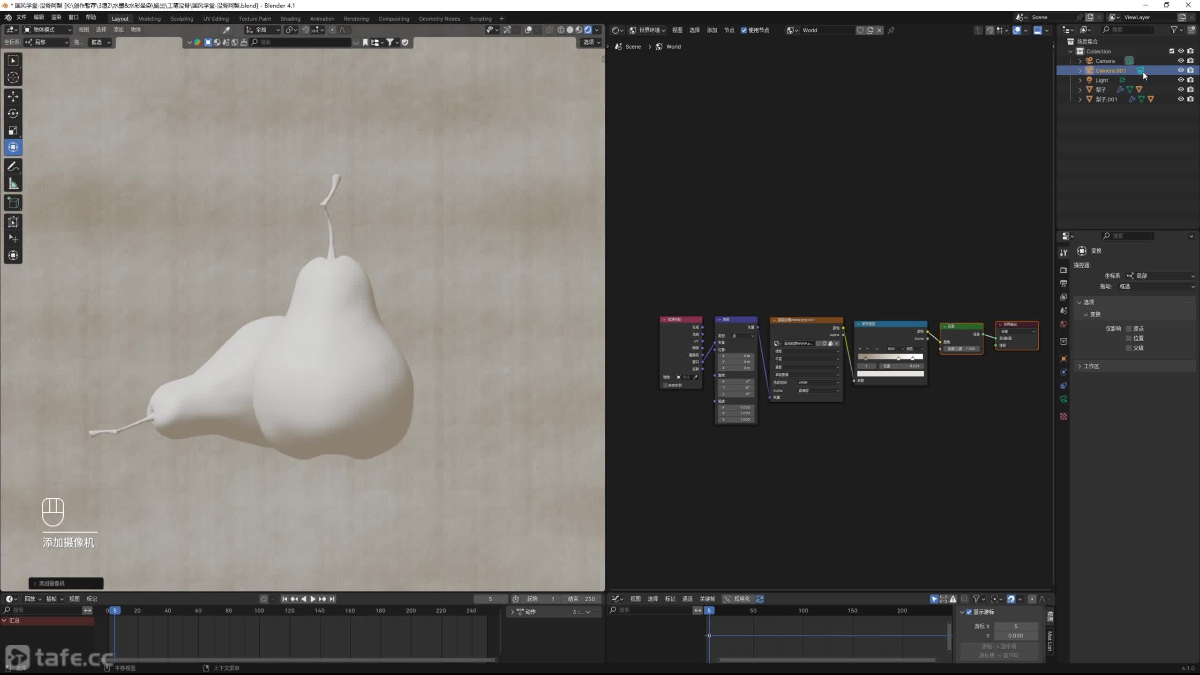Select the 3D Cursor tool
Viewport: 1200px width, 675px height.
13,77
